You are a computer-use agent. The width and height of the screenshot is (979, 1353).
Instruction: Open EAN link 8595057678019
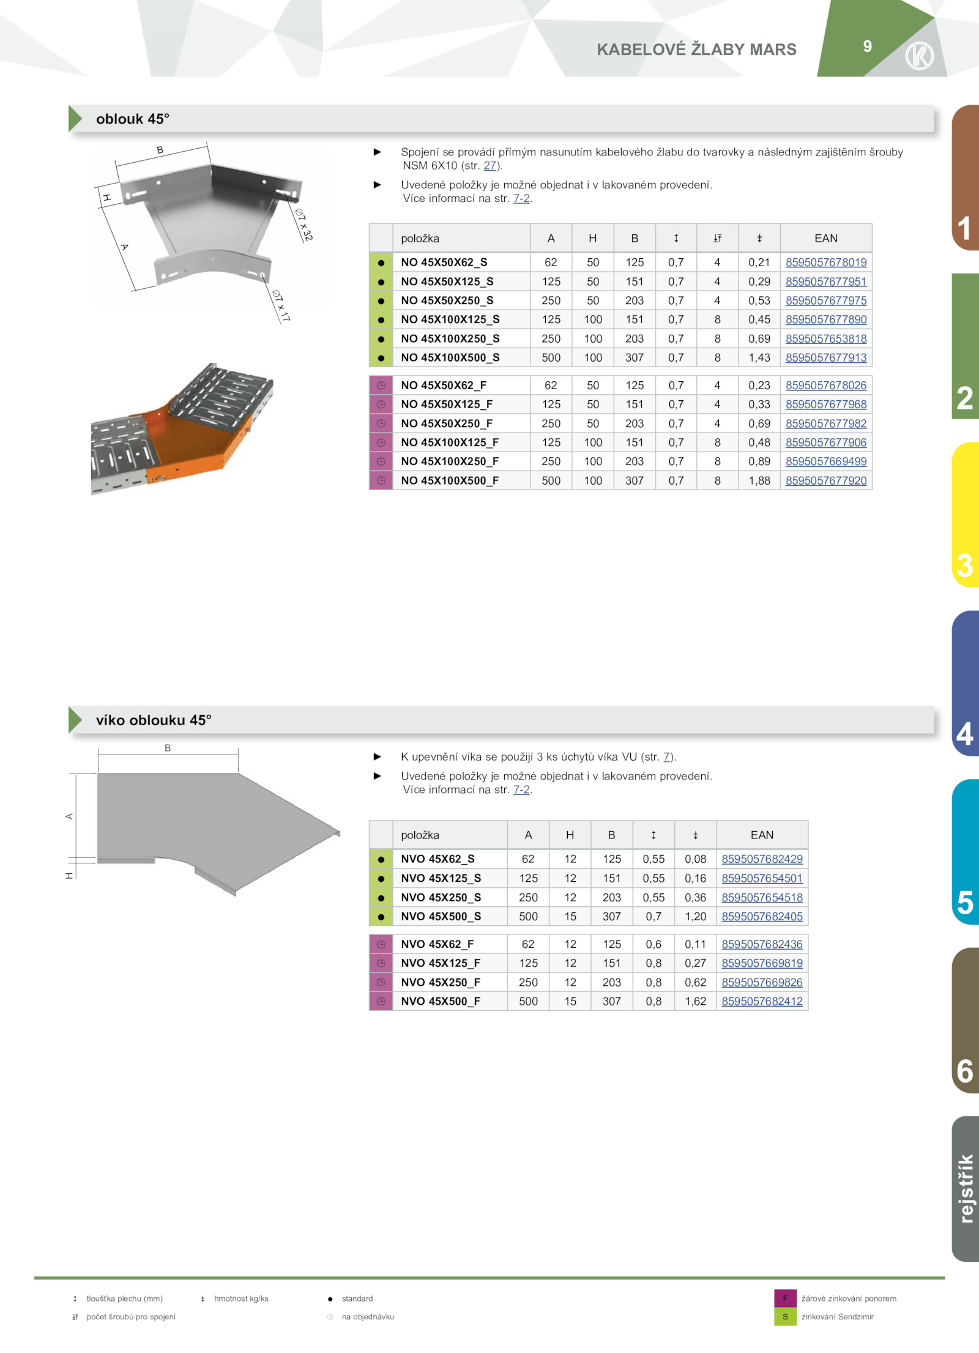pos(825,263)
